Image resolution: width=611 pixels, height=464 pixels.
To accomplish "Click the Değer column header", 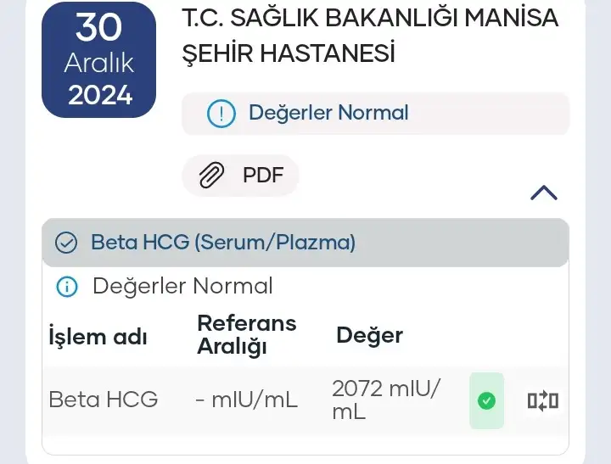I will pos(370,334).
